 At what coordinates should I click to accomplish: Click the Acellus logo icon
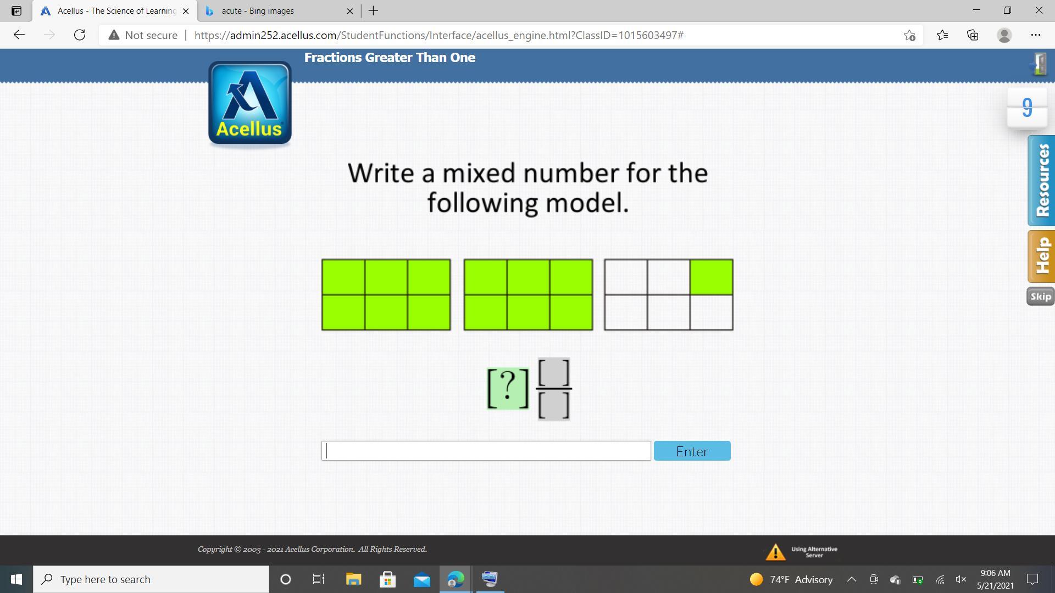249,103
